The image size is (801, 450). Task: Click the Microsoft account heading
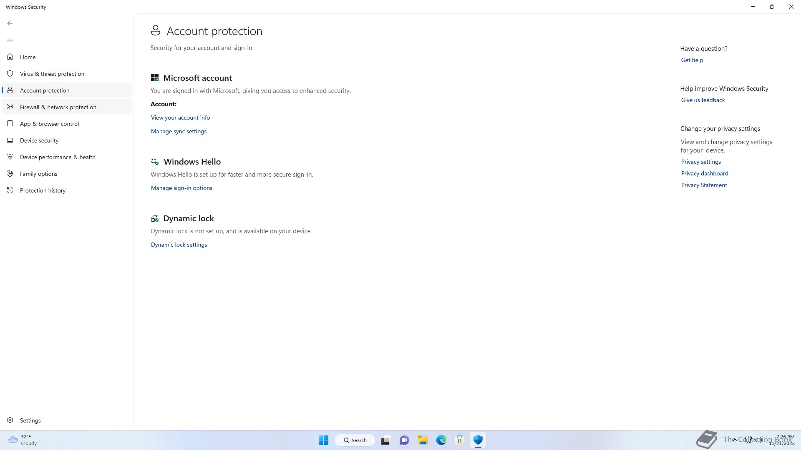pyautogui.click(x=197, y=78)
